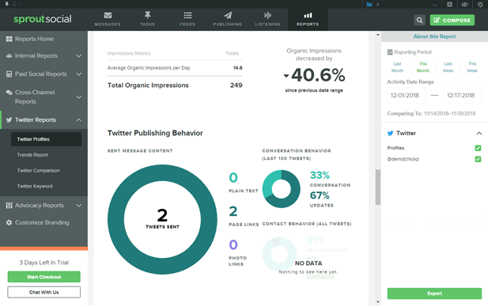Select Last Week reporting period
This screenshot has width=488, height=307.
tap(448, 67)
